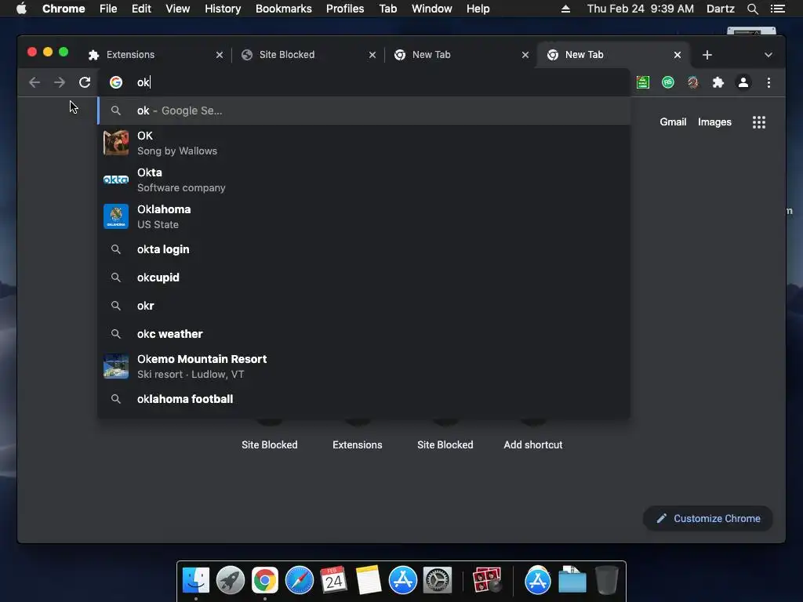
Task: Choose the 'okr' suggestion
Action: point(364,306)
